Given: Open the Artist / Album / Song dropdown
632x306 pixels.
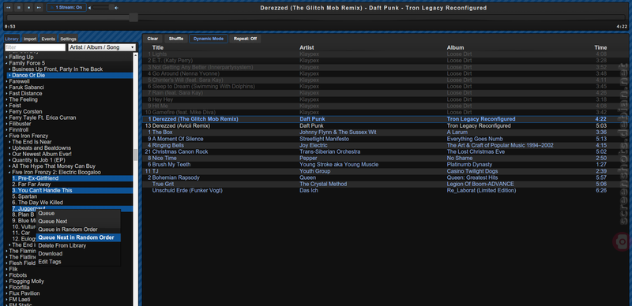Looking at the screenshot, I should (x=102, y=47).
